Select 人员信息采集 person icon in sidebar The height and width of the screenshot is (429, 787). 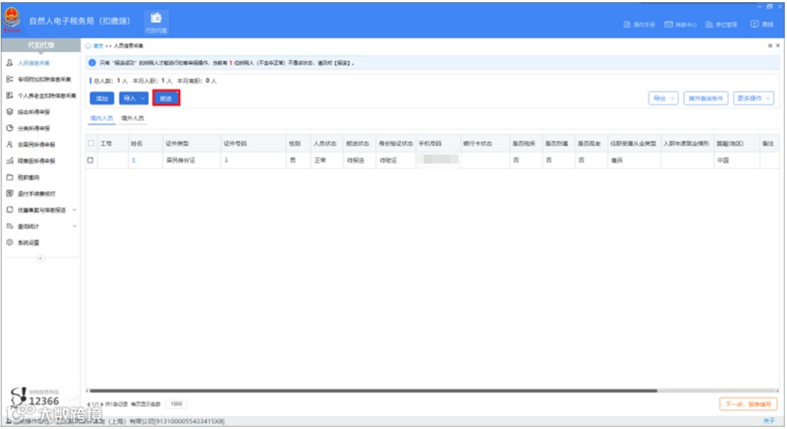click(10, 62)
